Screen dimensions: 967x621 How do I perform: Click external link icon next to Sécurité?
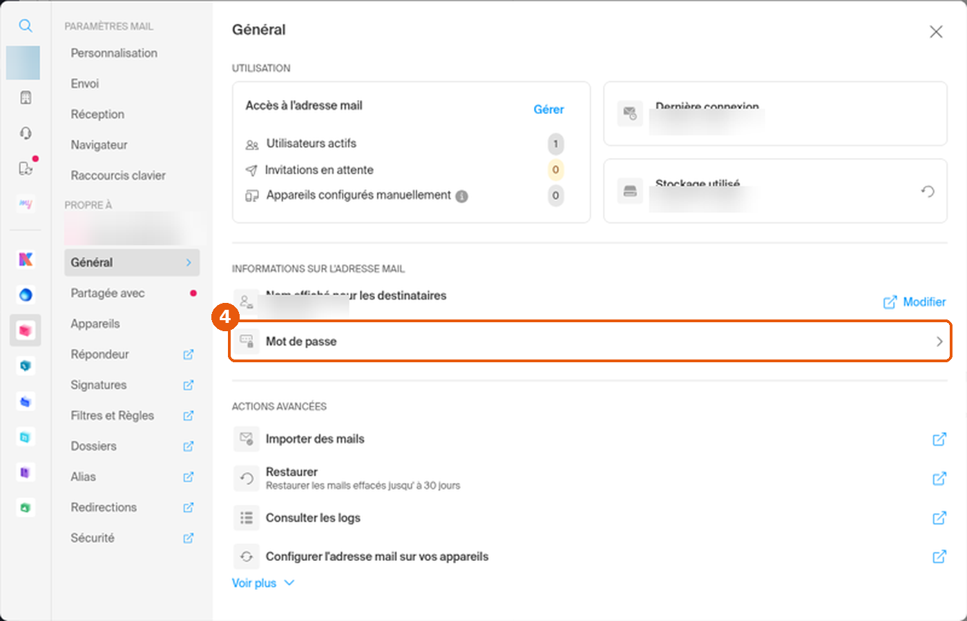pos(188,538)
